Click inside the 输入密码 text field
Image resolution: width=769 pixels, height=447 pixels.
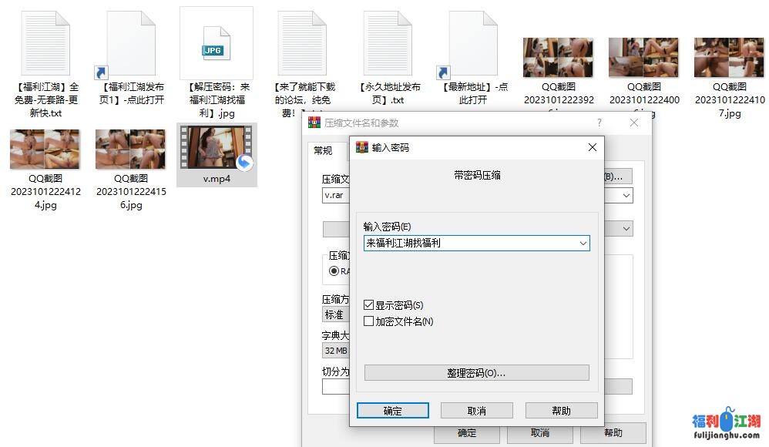click(x=468, y=244)
